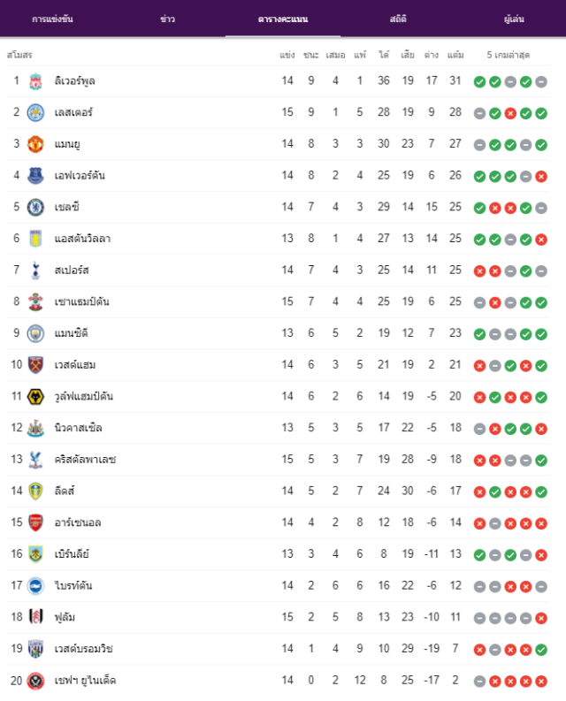The image size is (566, 701).
Task: Click West Brom's latest green win icon
Action: (x=541, y=650)
